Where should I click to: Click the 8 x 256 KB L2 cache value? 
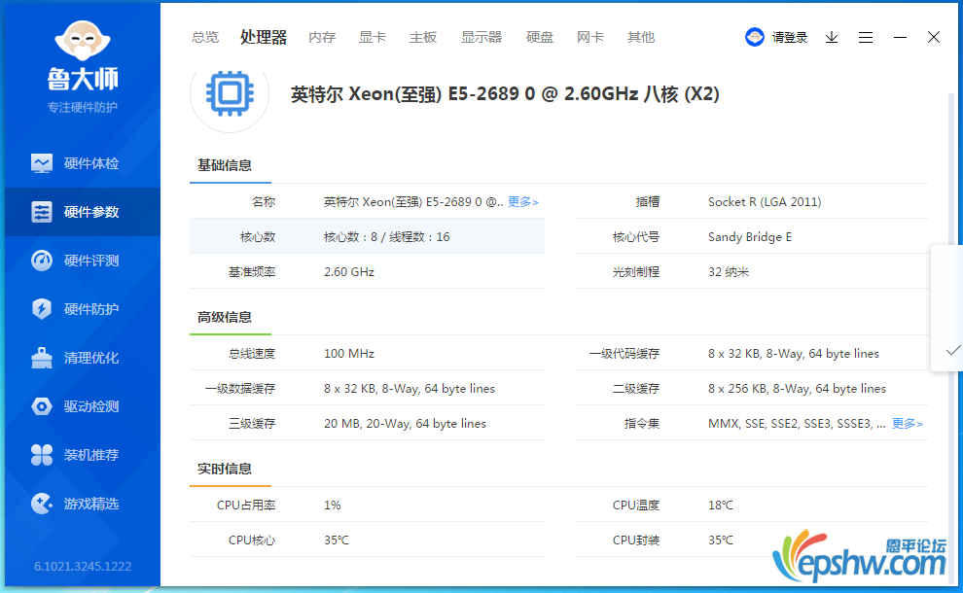tap(797, 389)
